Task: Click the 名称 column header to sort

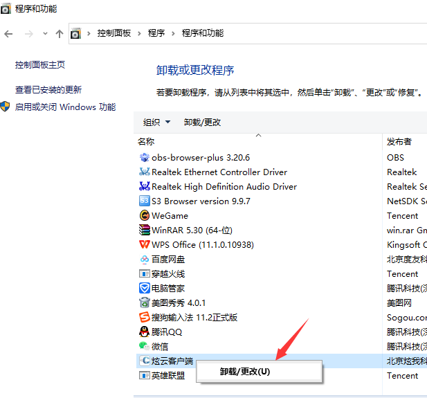Action: coord(146,141)
